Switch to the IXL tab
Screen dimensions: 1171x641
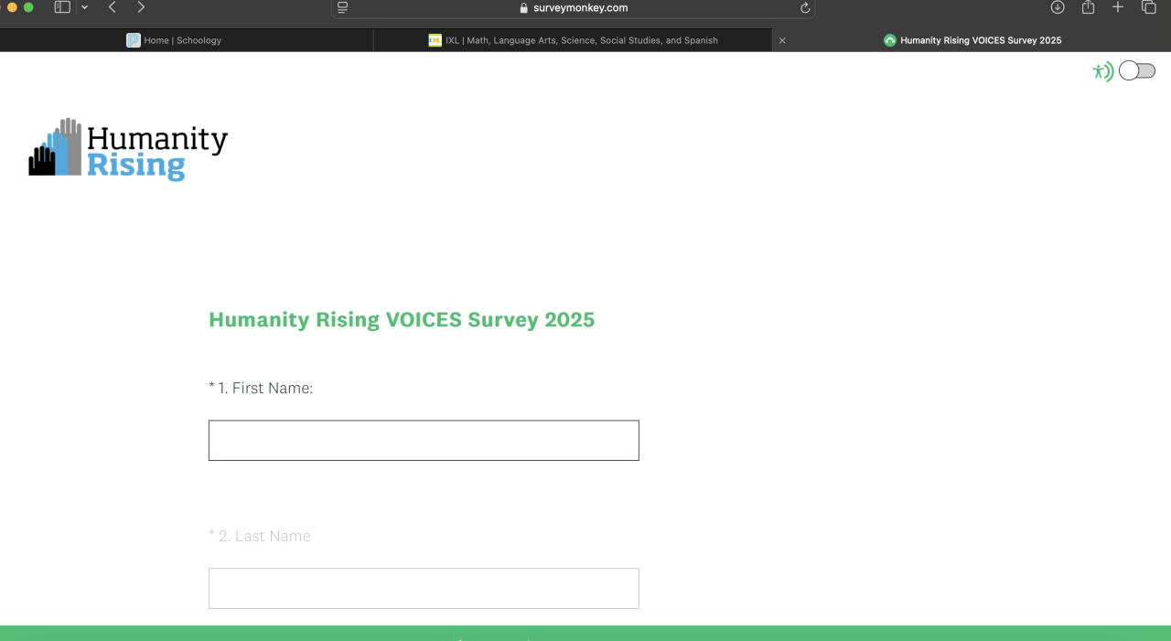[x=573, y=40]
